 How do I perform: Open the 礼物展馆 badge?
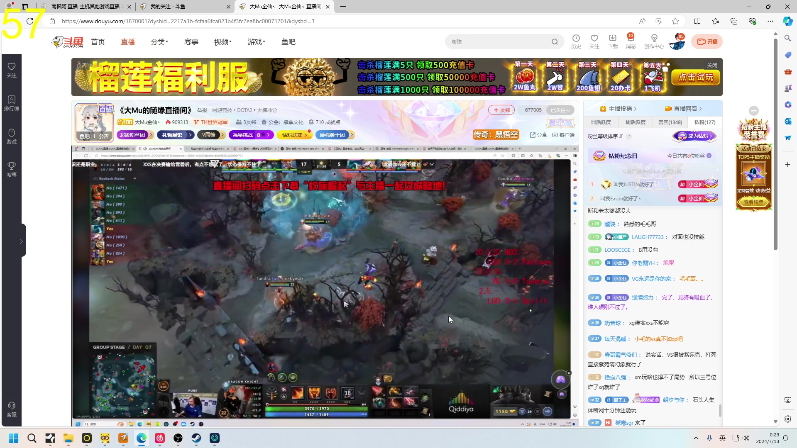click(x=175, y=135)
